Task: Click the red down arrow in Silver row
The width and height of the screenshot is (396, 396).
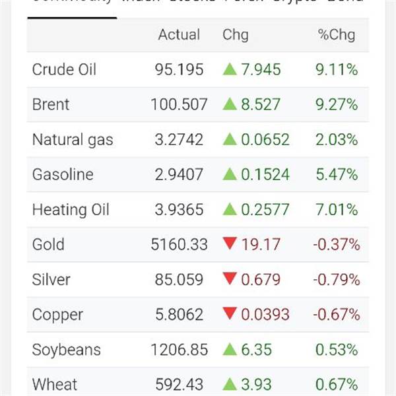Action: tap(230, 280)
